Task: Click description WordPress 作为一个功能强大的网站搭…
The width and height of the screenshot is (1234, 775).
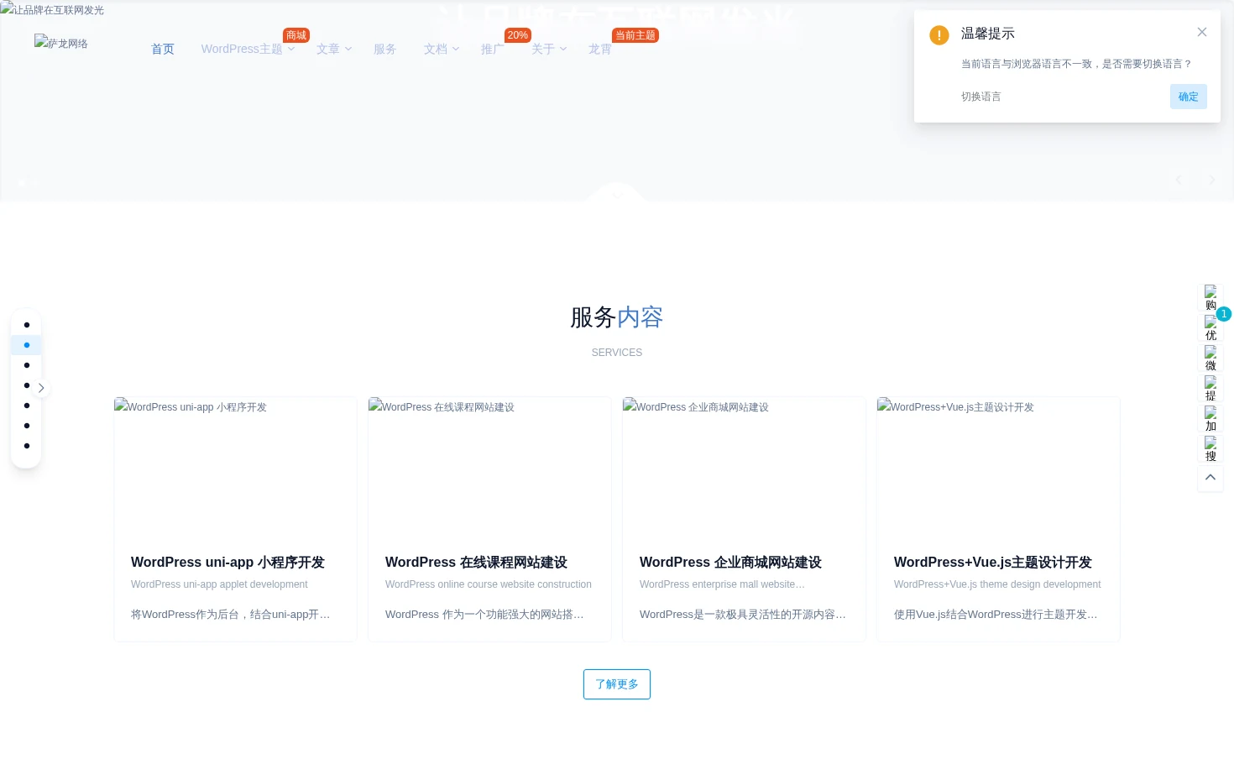Action: pos(484,615)
